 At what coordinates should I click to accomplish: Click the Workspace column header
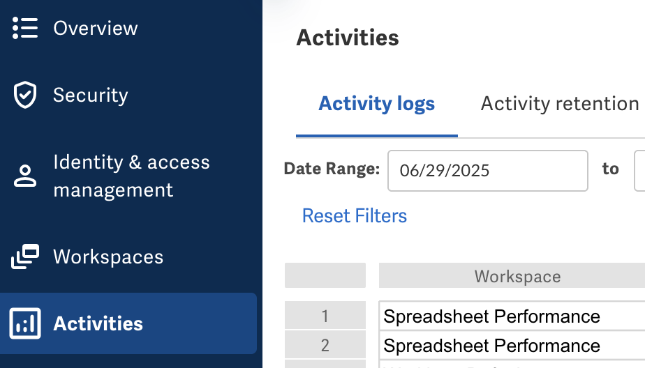click(x=512, y=275)
